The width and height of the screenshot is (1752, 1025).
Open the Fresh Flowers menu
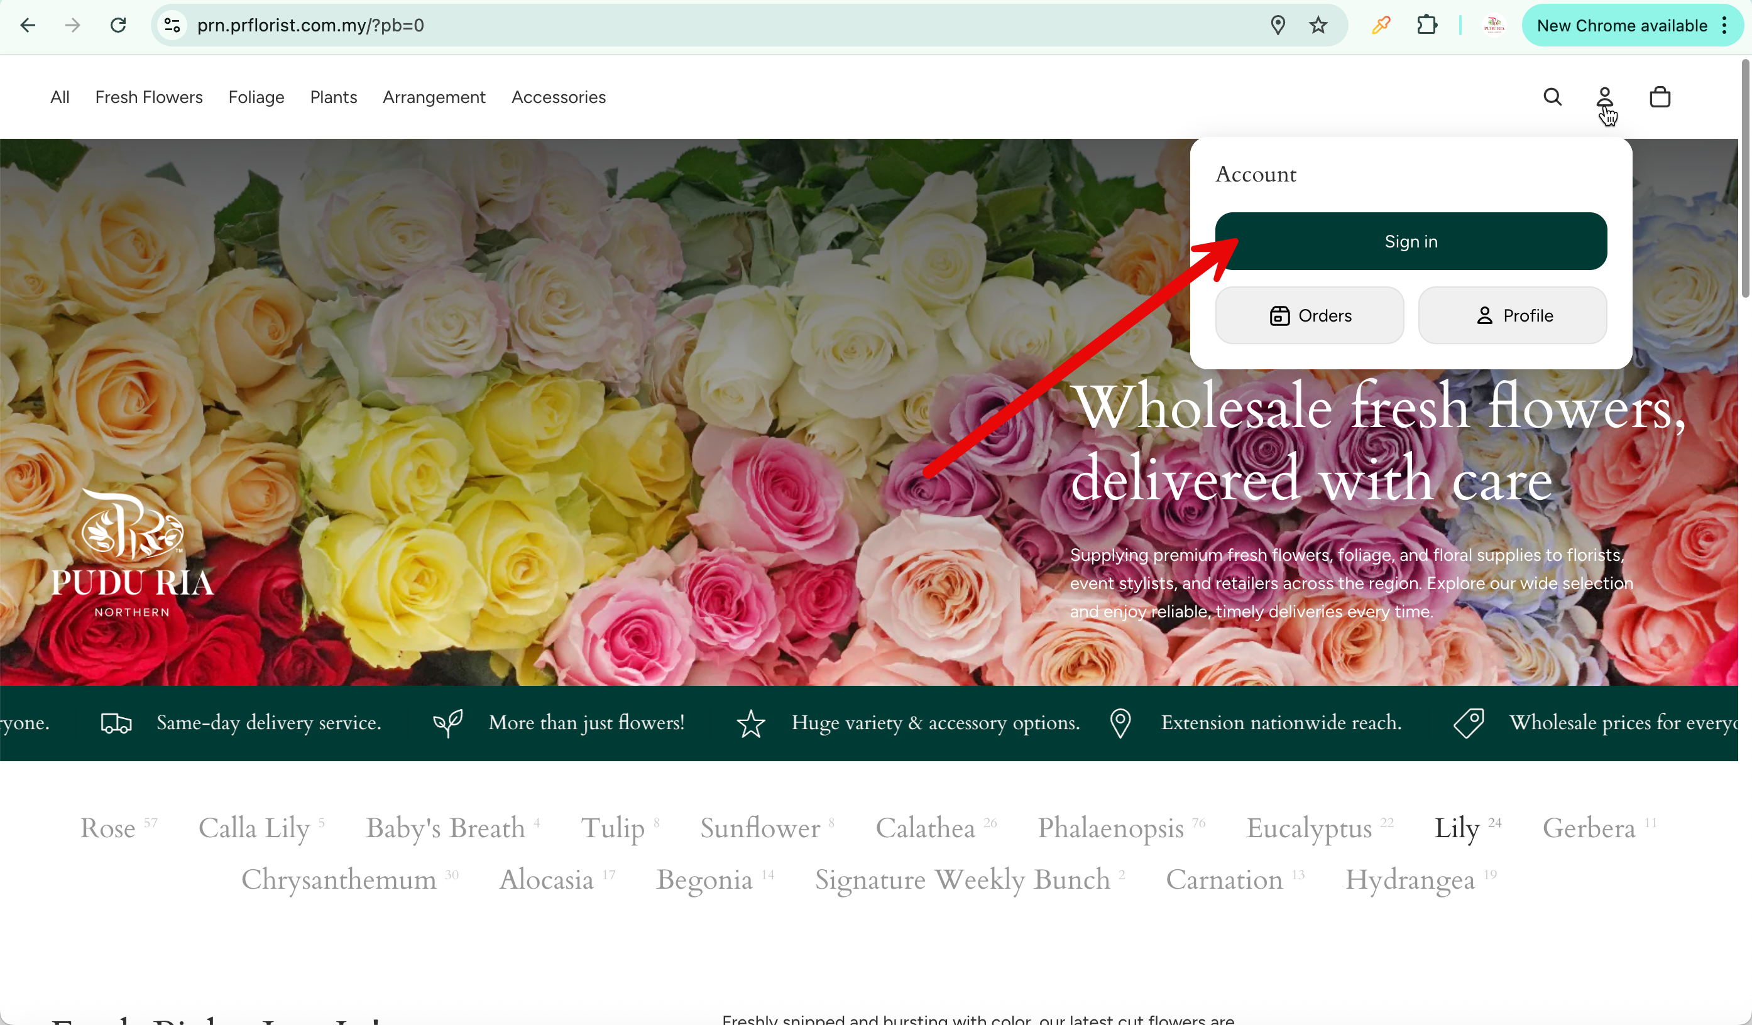149,97
